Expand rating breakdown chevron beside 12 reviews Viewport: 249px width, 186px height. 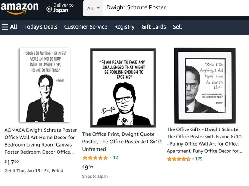click(110, 158)
